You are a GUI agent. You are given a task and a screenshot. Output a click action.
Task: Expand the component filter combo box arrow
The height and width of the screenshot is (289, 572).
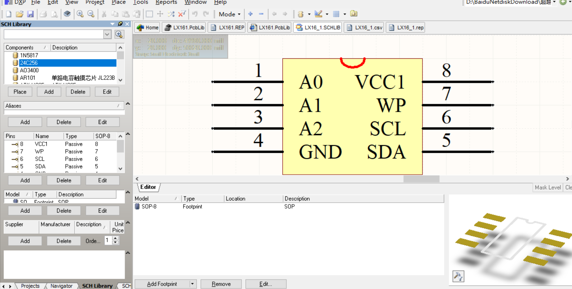tap(107, 34)
